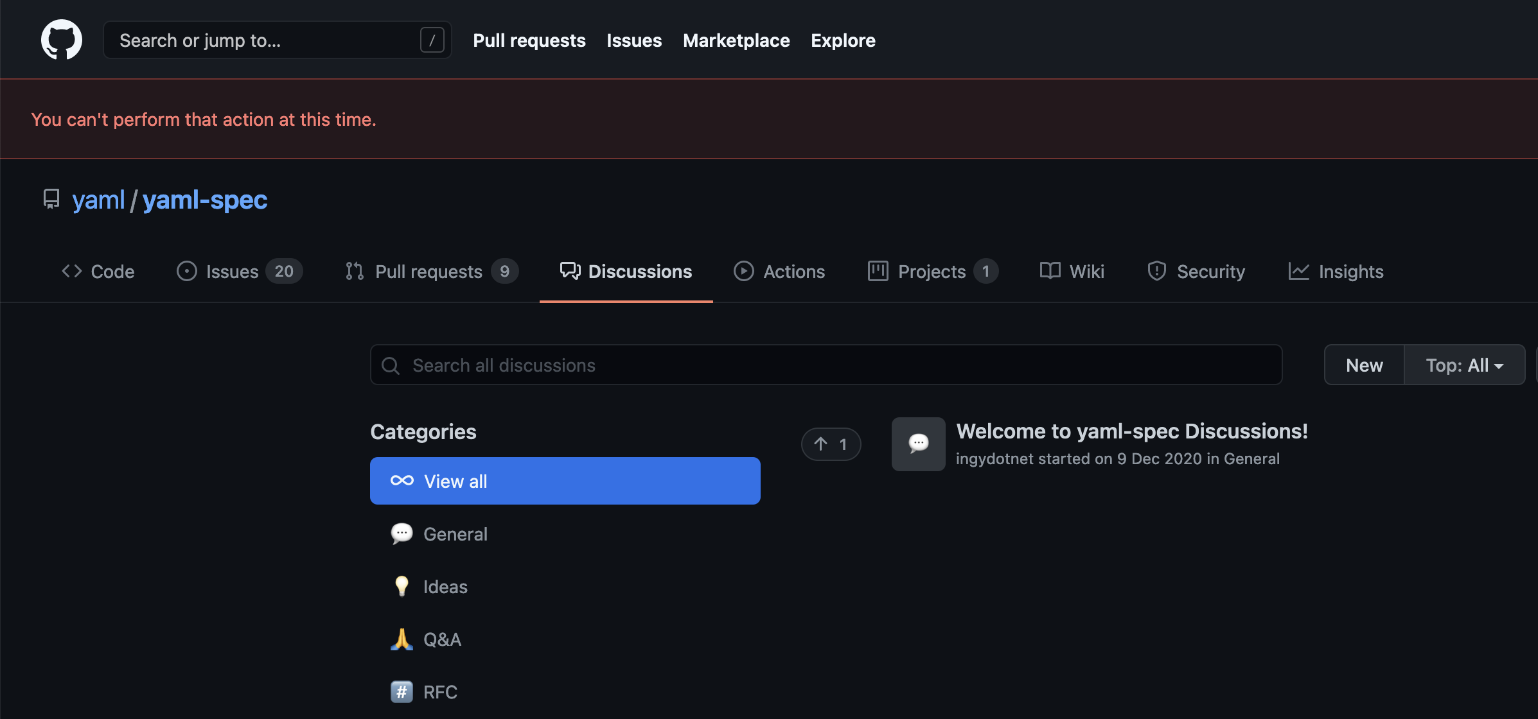1538x719 pixels.
Task: Open the Wiki book icon
Action: (1049, 271)
